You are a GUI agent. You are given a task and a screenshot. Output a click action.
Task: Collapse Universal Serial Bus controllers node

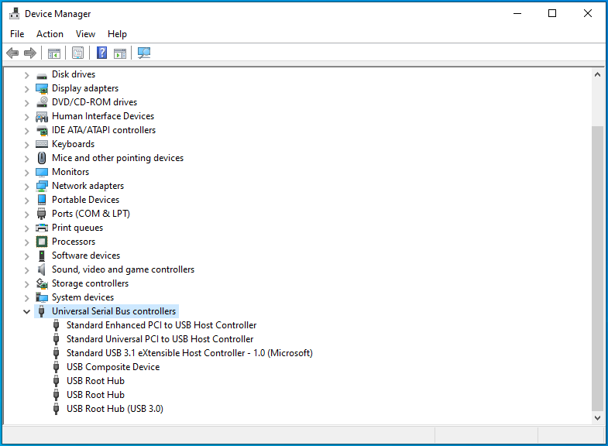[x=26, y=311]
